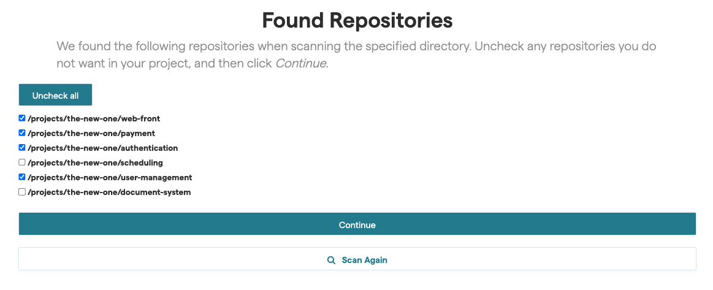Click the Found Repositories heading

[x=357, y=20]
